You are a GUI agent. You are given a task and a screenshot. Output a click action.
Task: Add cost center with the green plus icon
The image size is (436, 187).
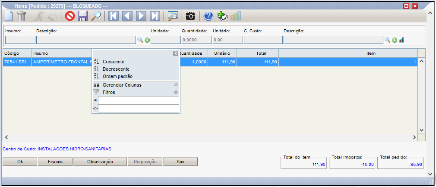click(x=394, y=40)
